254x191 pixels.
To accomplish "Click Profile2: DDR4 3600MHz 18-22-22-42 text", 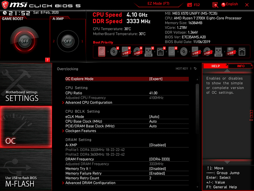I will tap(95, 154).
